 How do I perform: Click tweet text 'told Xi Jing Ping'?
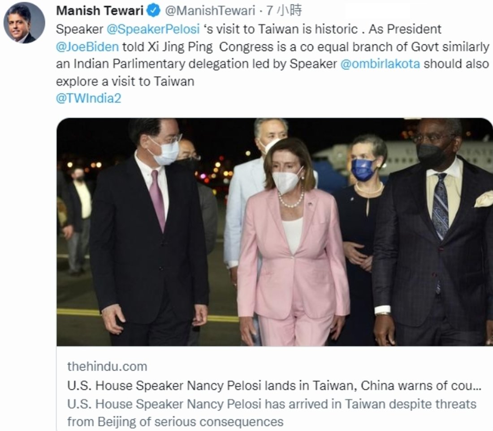(x=168, y=47)
